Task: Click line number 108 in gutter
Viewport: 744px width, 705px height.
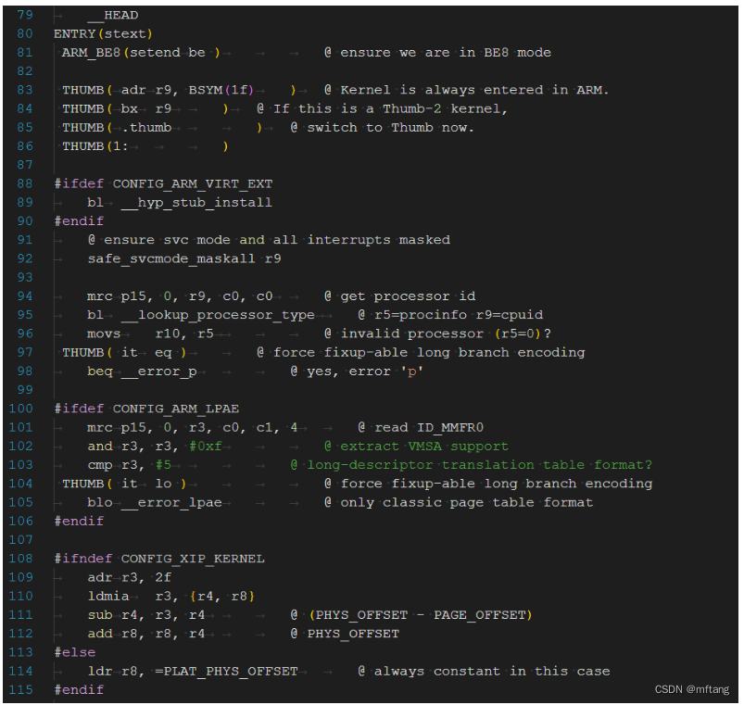Action: (x=21, y=559)
